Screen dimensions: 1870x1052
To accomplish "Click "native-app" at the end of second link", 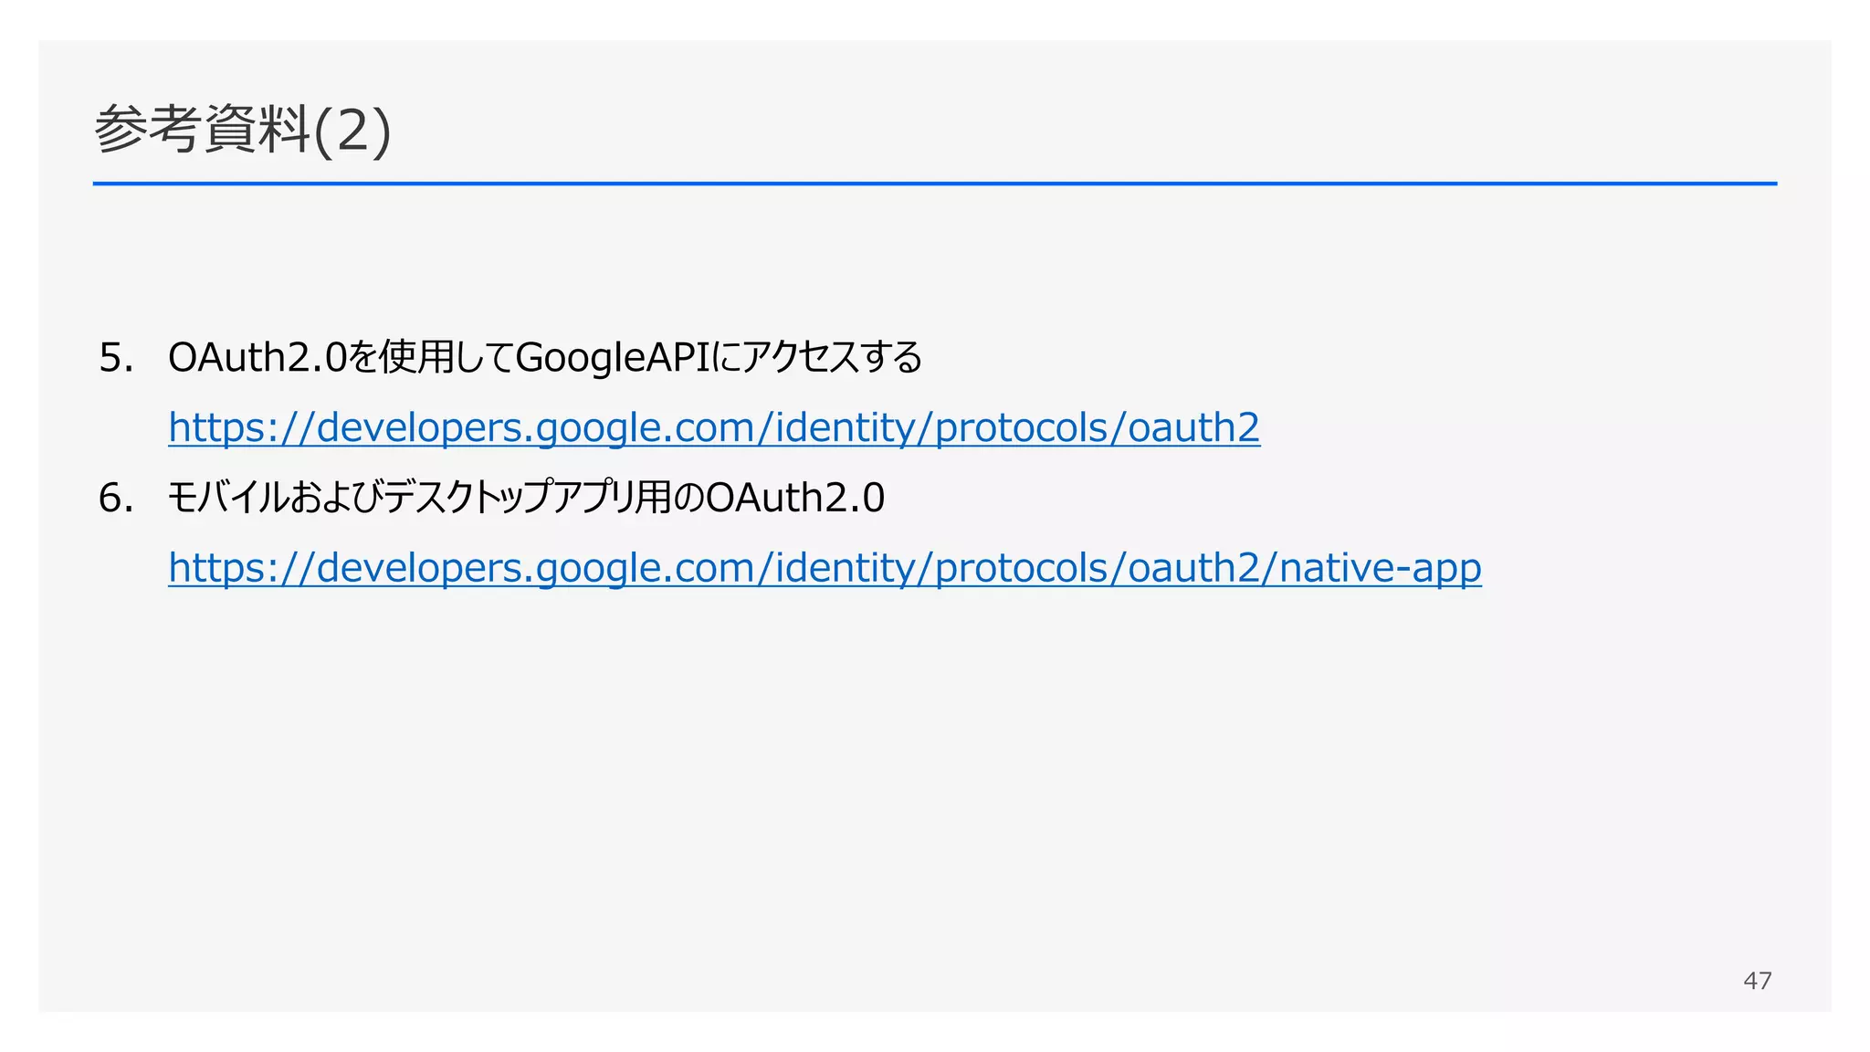I will click(1380, 568).
